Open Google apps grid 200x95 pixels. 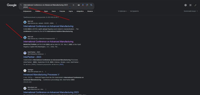point(190,5)
